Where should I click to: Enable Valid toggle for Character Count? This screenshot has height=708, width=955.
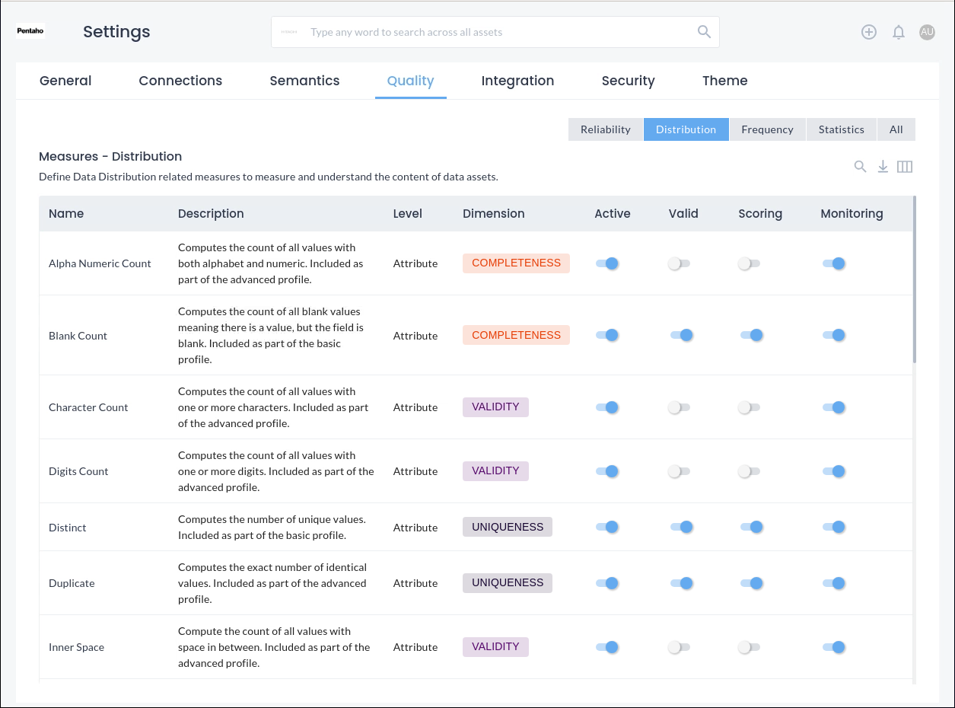(679, 407)
